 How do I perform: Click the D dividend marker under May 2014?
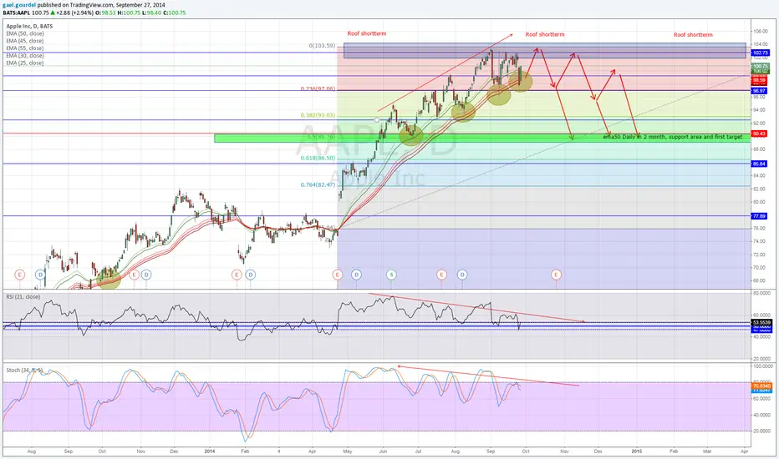[x=356, y=275]
